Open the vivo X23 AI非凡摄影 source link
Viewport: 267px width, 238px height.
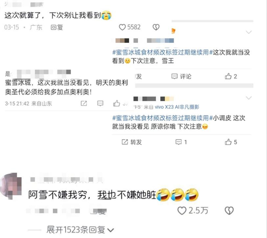tap(177, 107)
